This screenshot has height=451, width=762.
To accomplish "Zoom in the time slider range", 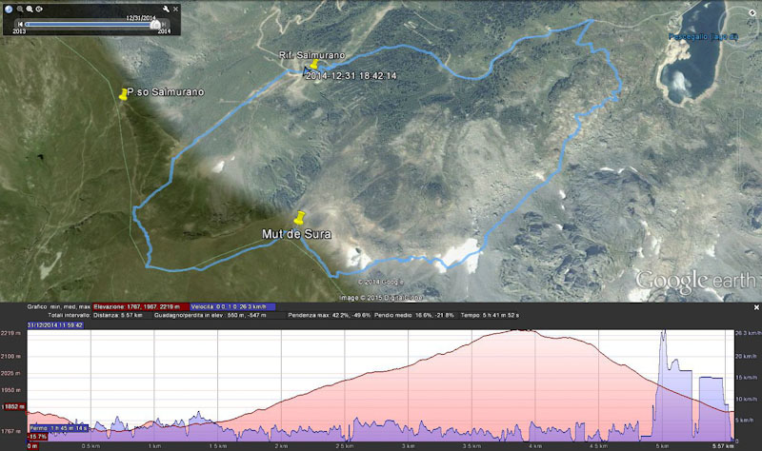I will [30, 9].
